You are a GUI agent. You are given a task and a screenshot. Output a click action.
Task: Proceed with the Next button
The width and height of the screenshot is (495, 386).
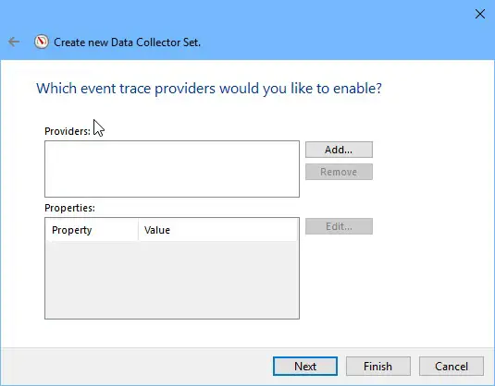coord(305,367)
